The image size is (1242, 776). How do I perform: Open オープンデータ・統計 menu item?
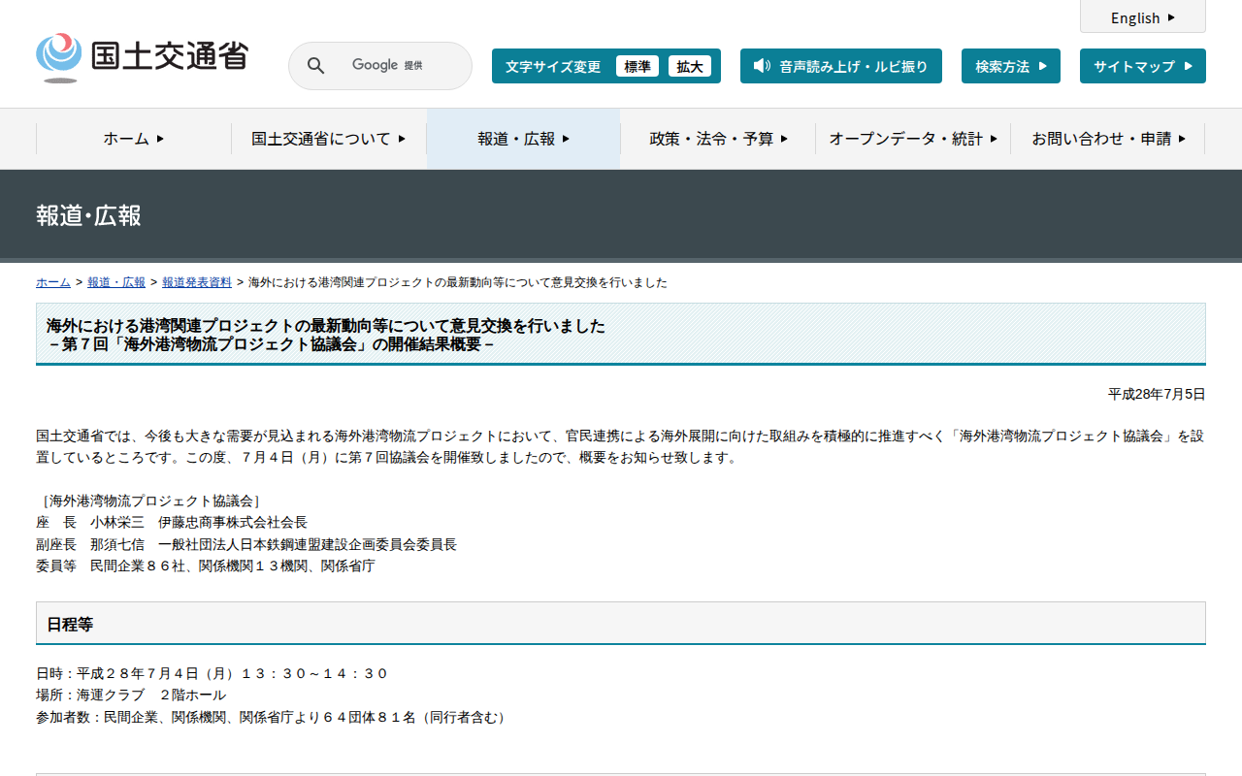912,139
